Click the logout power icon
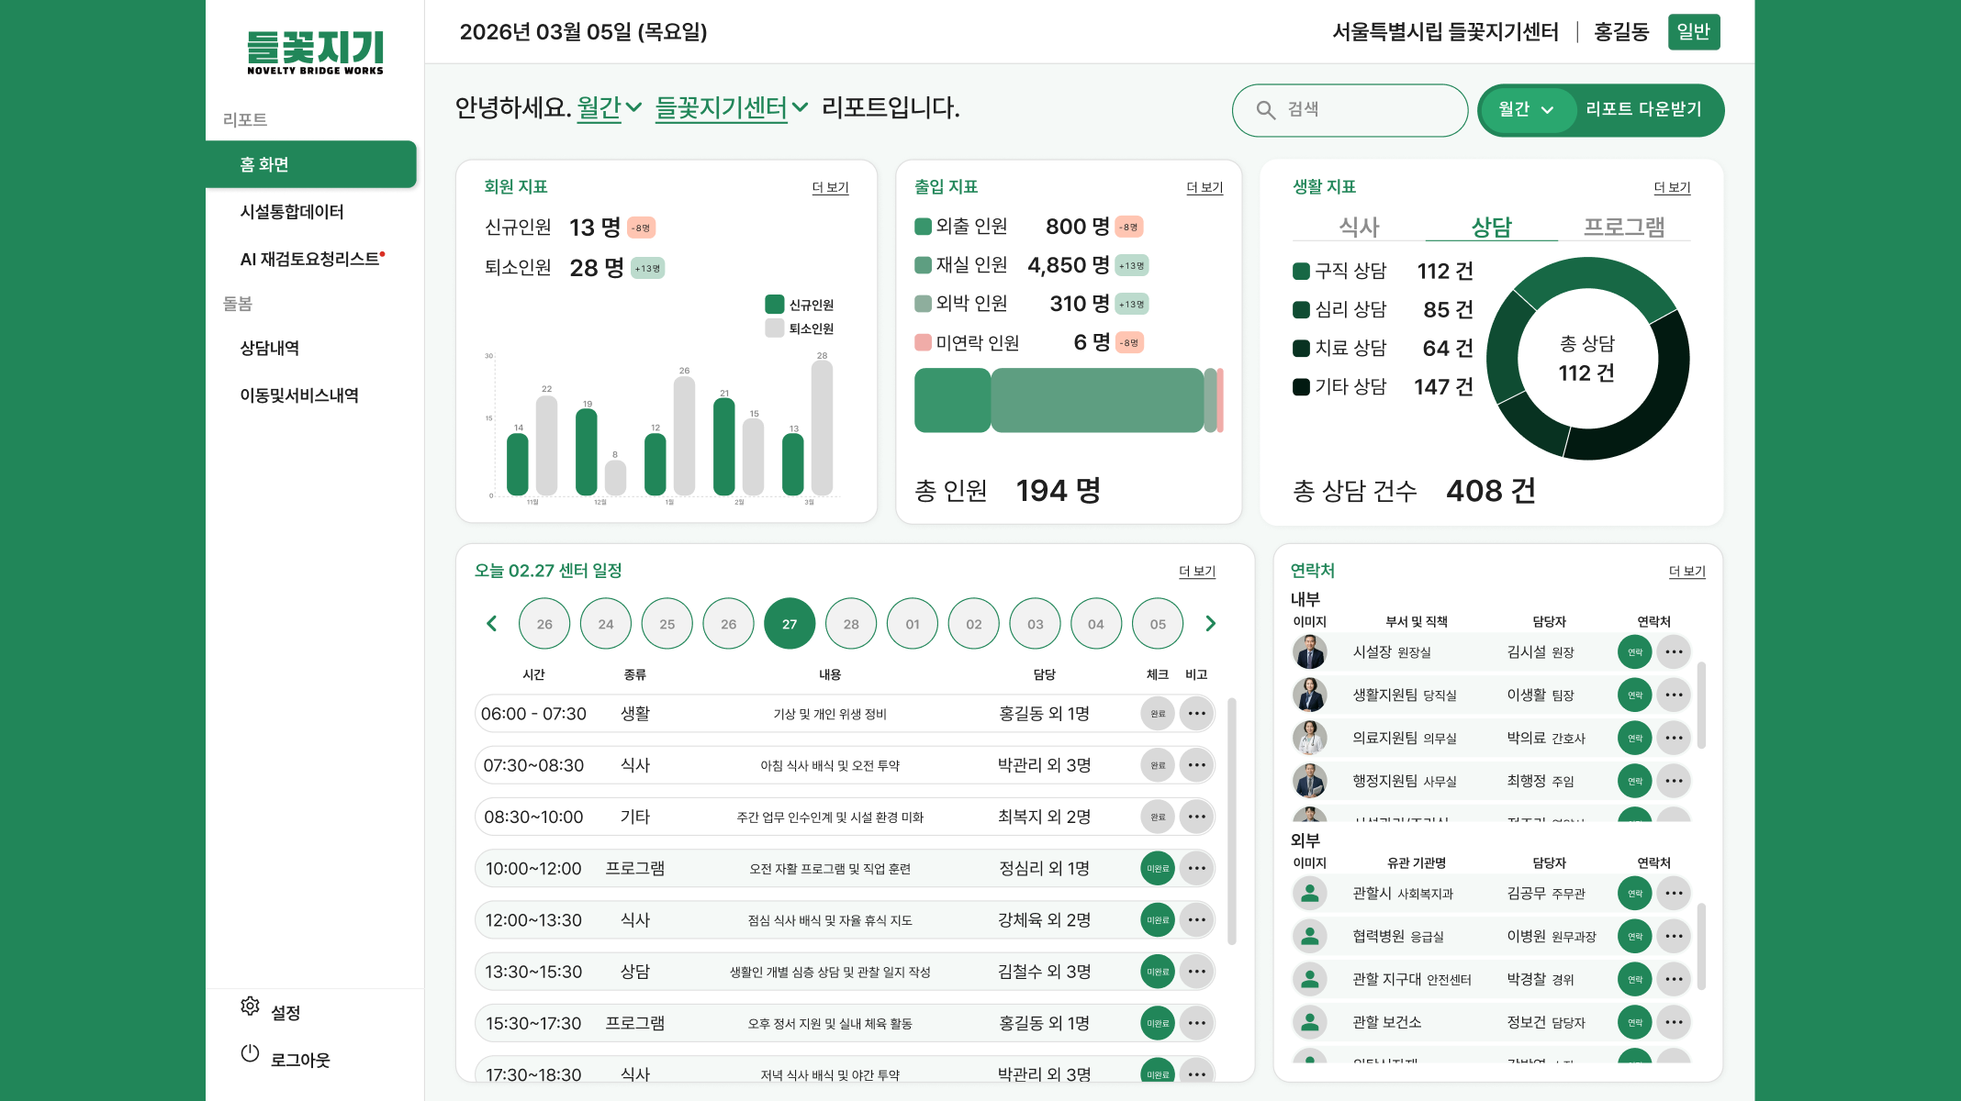This screenshot has width=1961, height=1101. point(250,1053)
